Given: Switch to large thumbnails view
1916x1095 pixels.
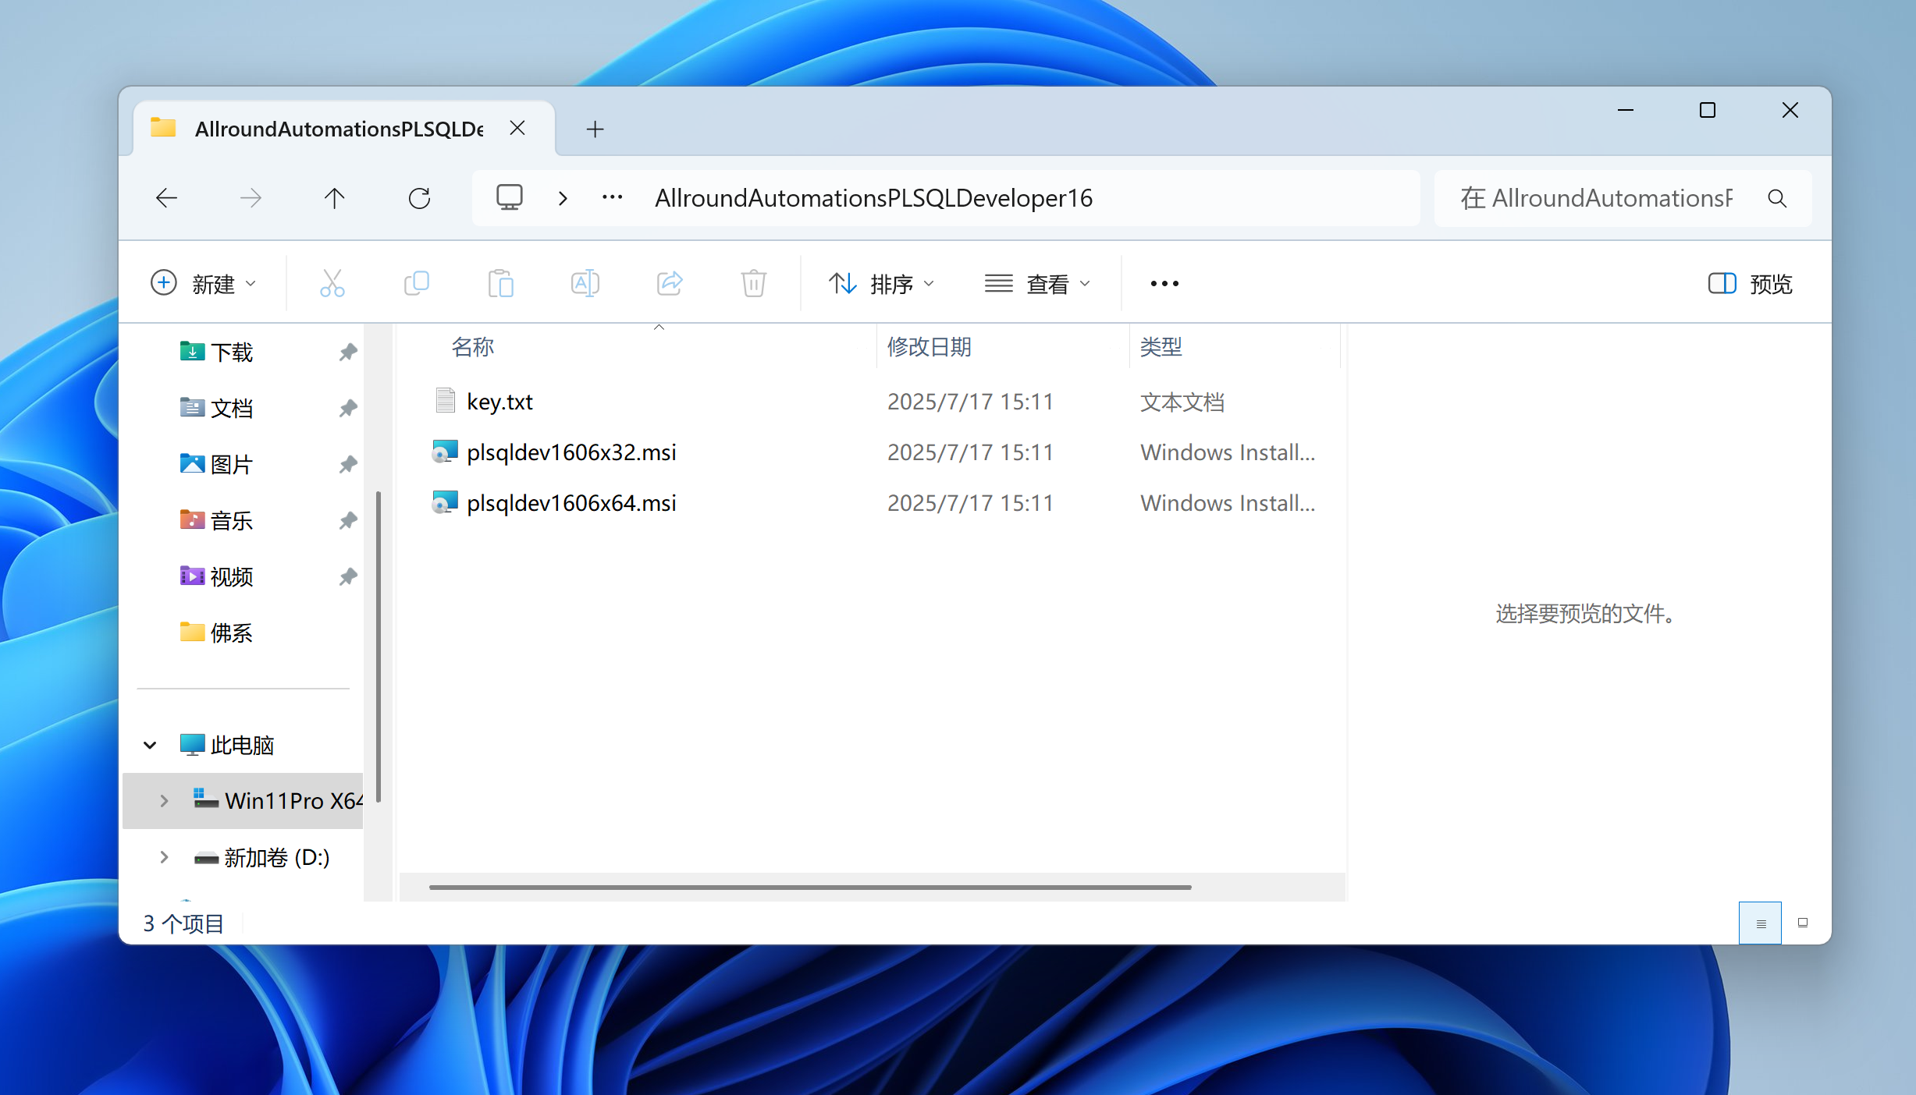Looking at the screenshot, I should (1803, 923).
